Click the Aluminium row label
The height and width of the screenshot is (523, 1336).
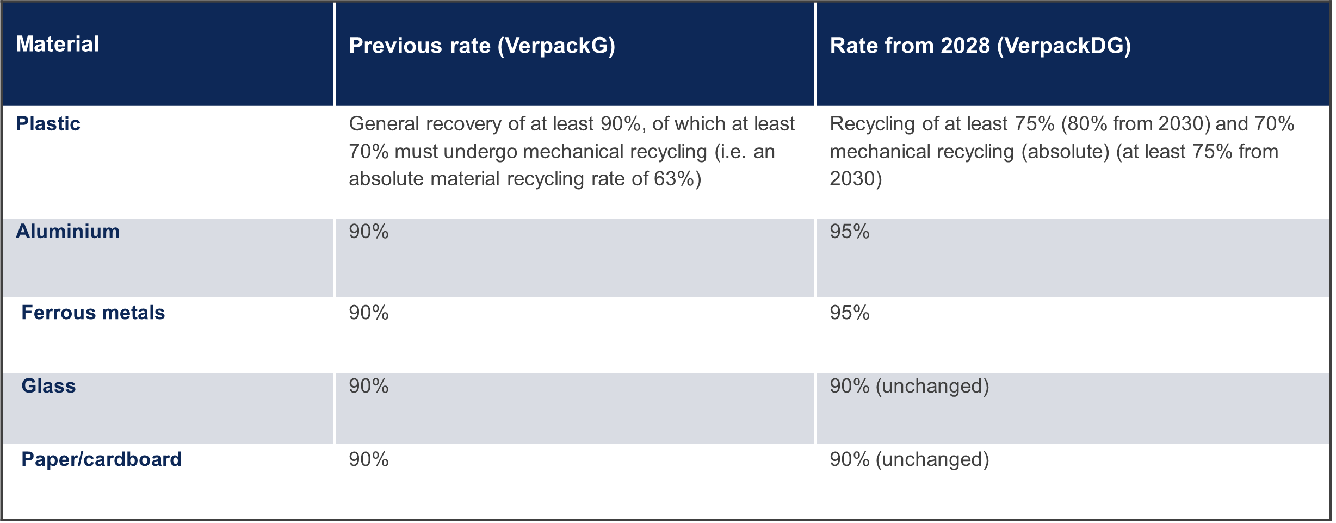[x=67, y=232]
